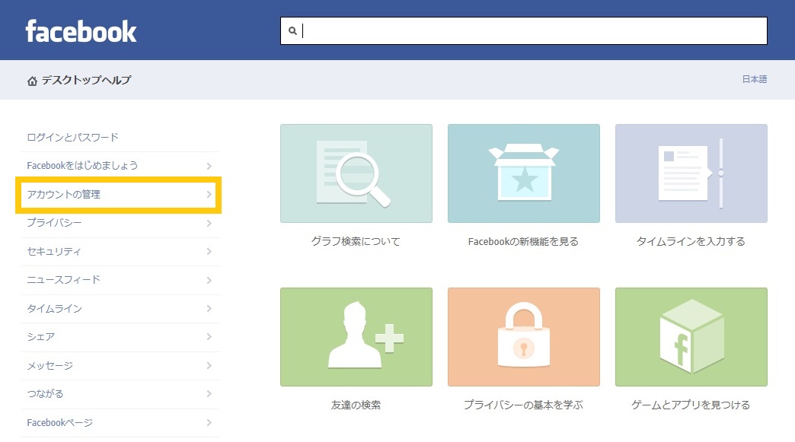Image resolution: width=795 pixels, height=442 pixels.
Task: Open games and apps tile with cube
Action: pyautogui.click(x=691, y=337)
